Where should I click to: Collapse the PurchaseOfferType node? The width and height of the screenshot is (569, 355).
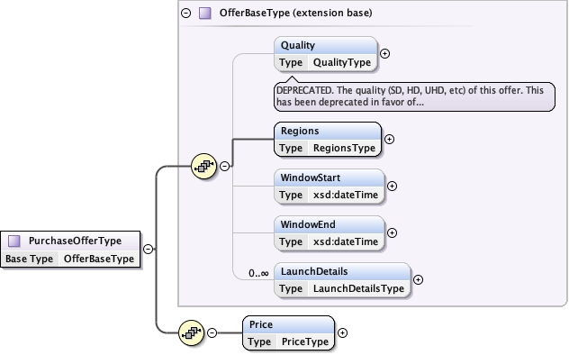[148, 249]
